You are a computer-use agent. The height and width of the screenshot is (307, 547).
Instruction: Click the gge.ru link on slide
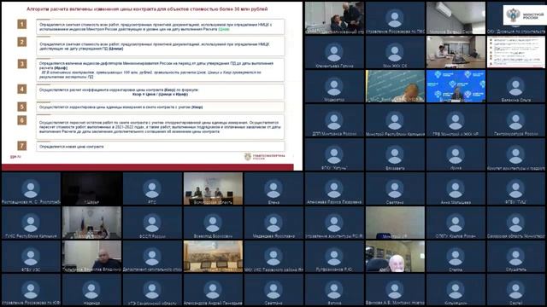15,157
